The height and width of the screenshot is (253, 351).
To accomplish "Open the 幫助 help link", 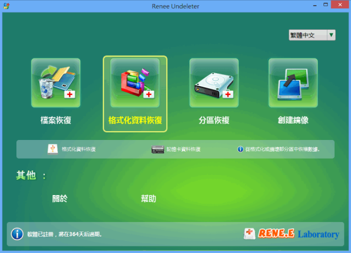I will pos(149,199).
